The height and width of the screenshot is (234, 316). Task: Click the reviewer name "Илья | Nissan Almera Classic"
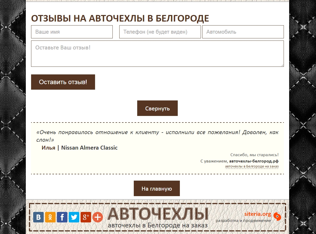(x=80, y=148)
